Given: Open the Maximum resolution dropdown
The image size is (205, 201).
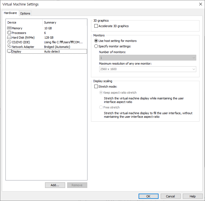Looking at the screenshot, I should (148, 69).
